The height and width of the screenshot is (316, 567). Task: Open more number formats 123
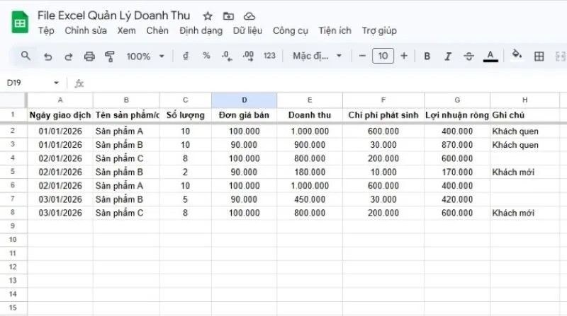coord(269,56)
